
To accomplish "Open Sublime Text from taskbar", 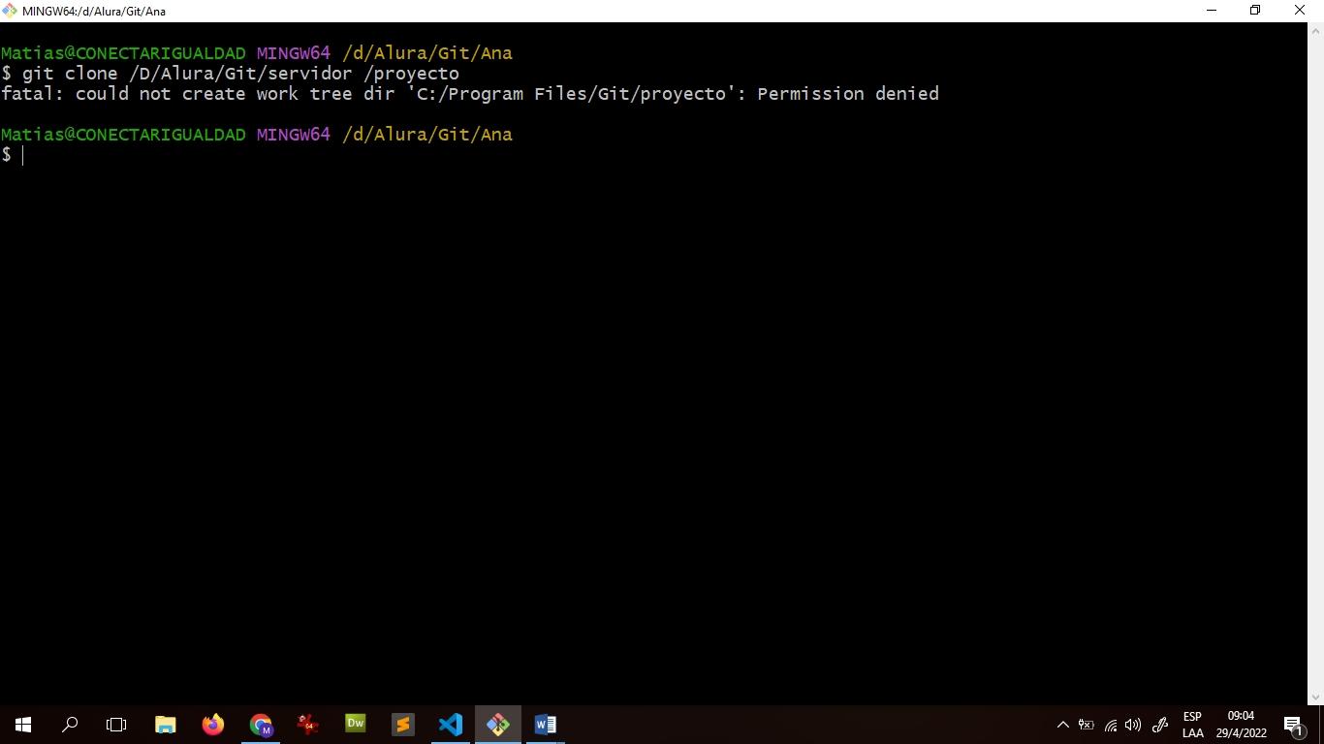I will click(403, 724).
